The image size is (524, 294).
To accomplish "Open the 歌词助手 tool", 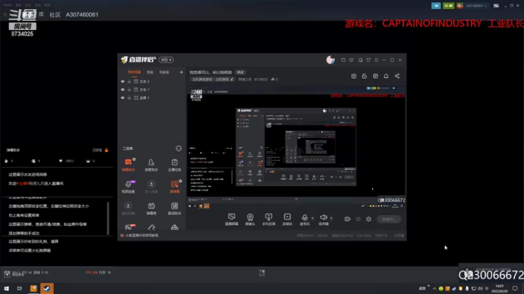I will [x=174, y=208].
